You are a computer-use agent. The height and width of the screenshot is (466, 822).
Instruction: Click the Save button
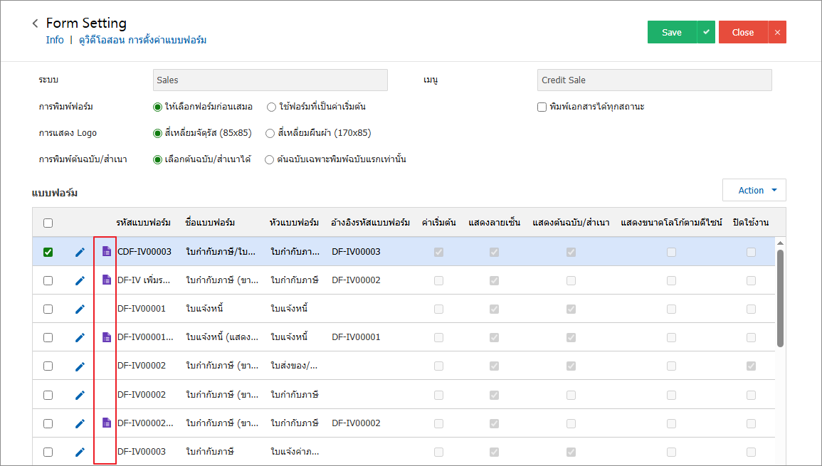tap(671, 32)
